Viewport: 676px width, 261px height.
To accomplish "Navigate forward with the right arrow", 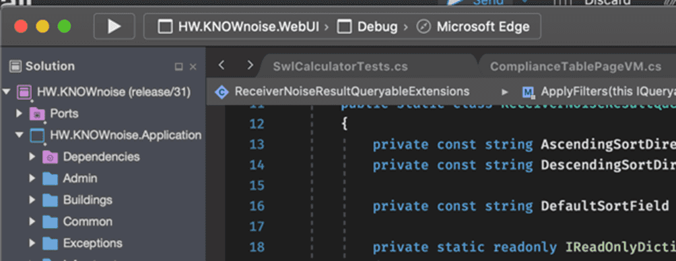I will pyautogui.click(x=250, y=65).
